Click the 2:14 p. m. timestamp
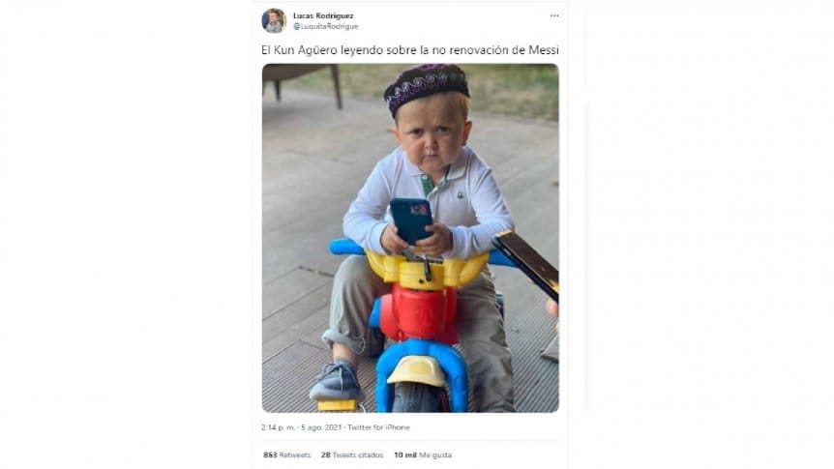 tap(278, 427)
